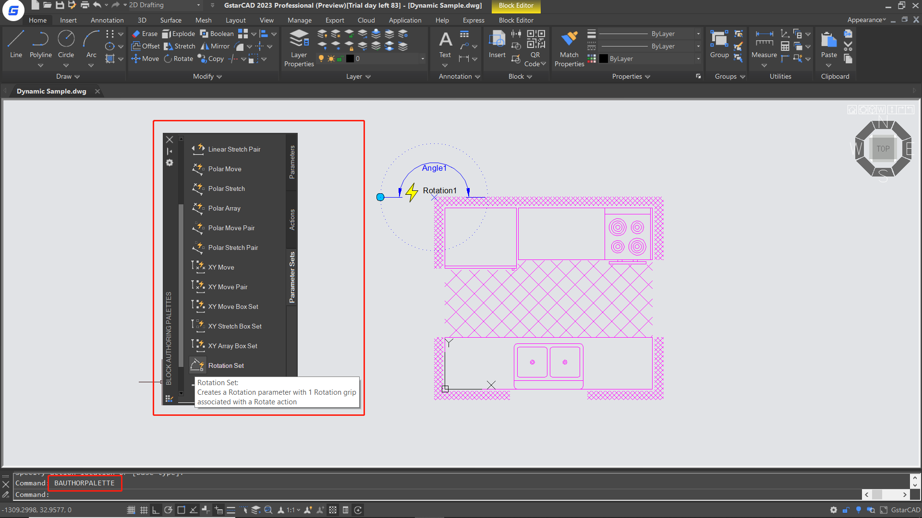Screen dimensions: 922x518
Task: Toggle ortho mode in status bar
Action: (156, 510)
